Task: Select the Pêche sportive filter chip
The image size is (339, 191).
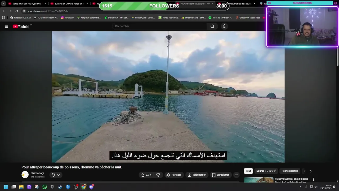Action: 290,171
